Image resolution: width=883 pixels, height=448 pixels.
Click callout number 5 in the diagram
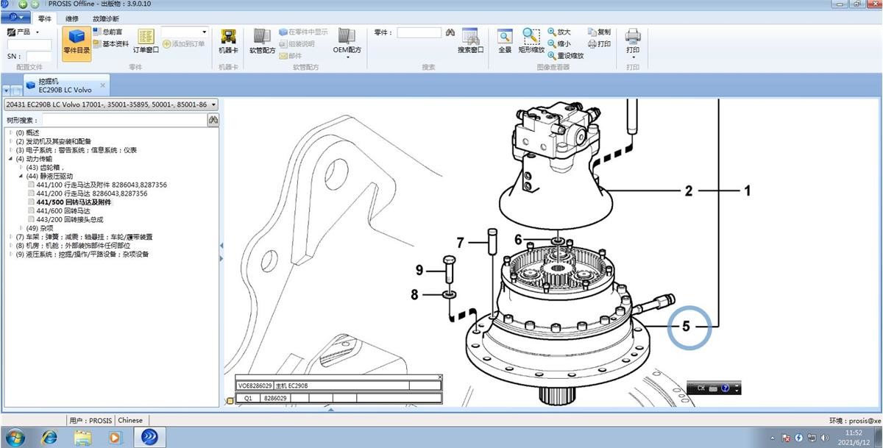pos(686,325)
